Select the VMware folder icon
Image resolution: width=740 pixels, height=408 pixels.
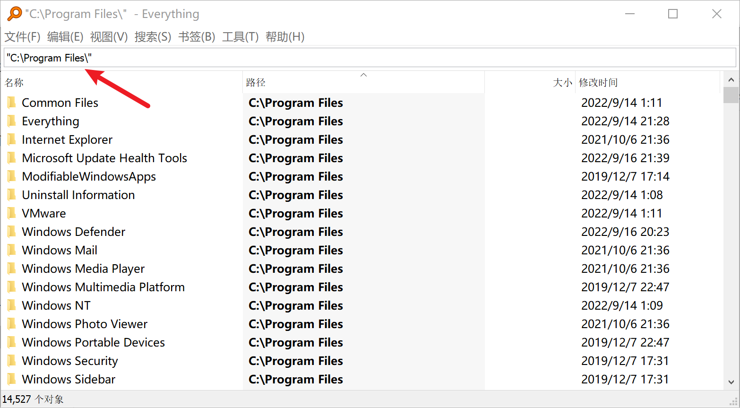12,213
